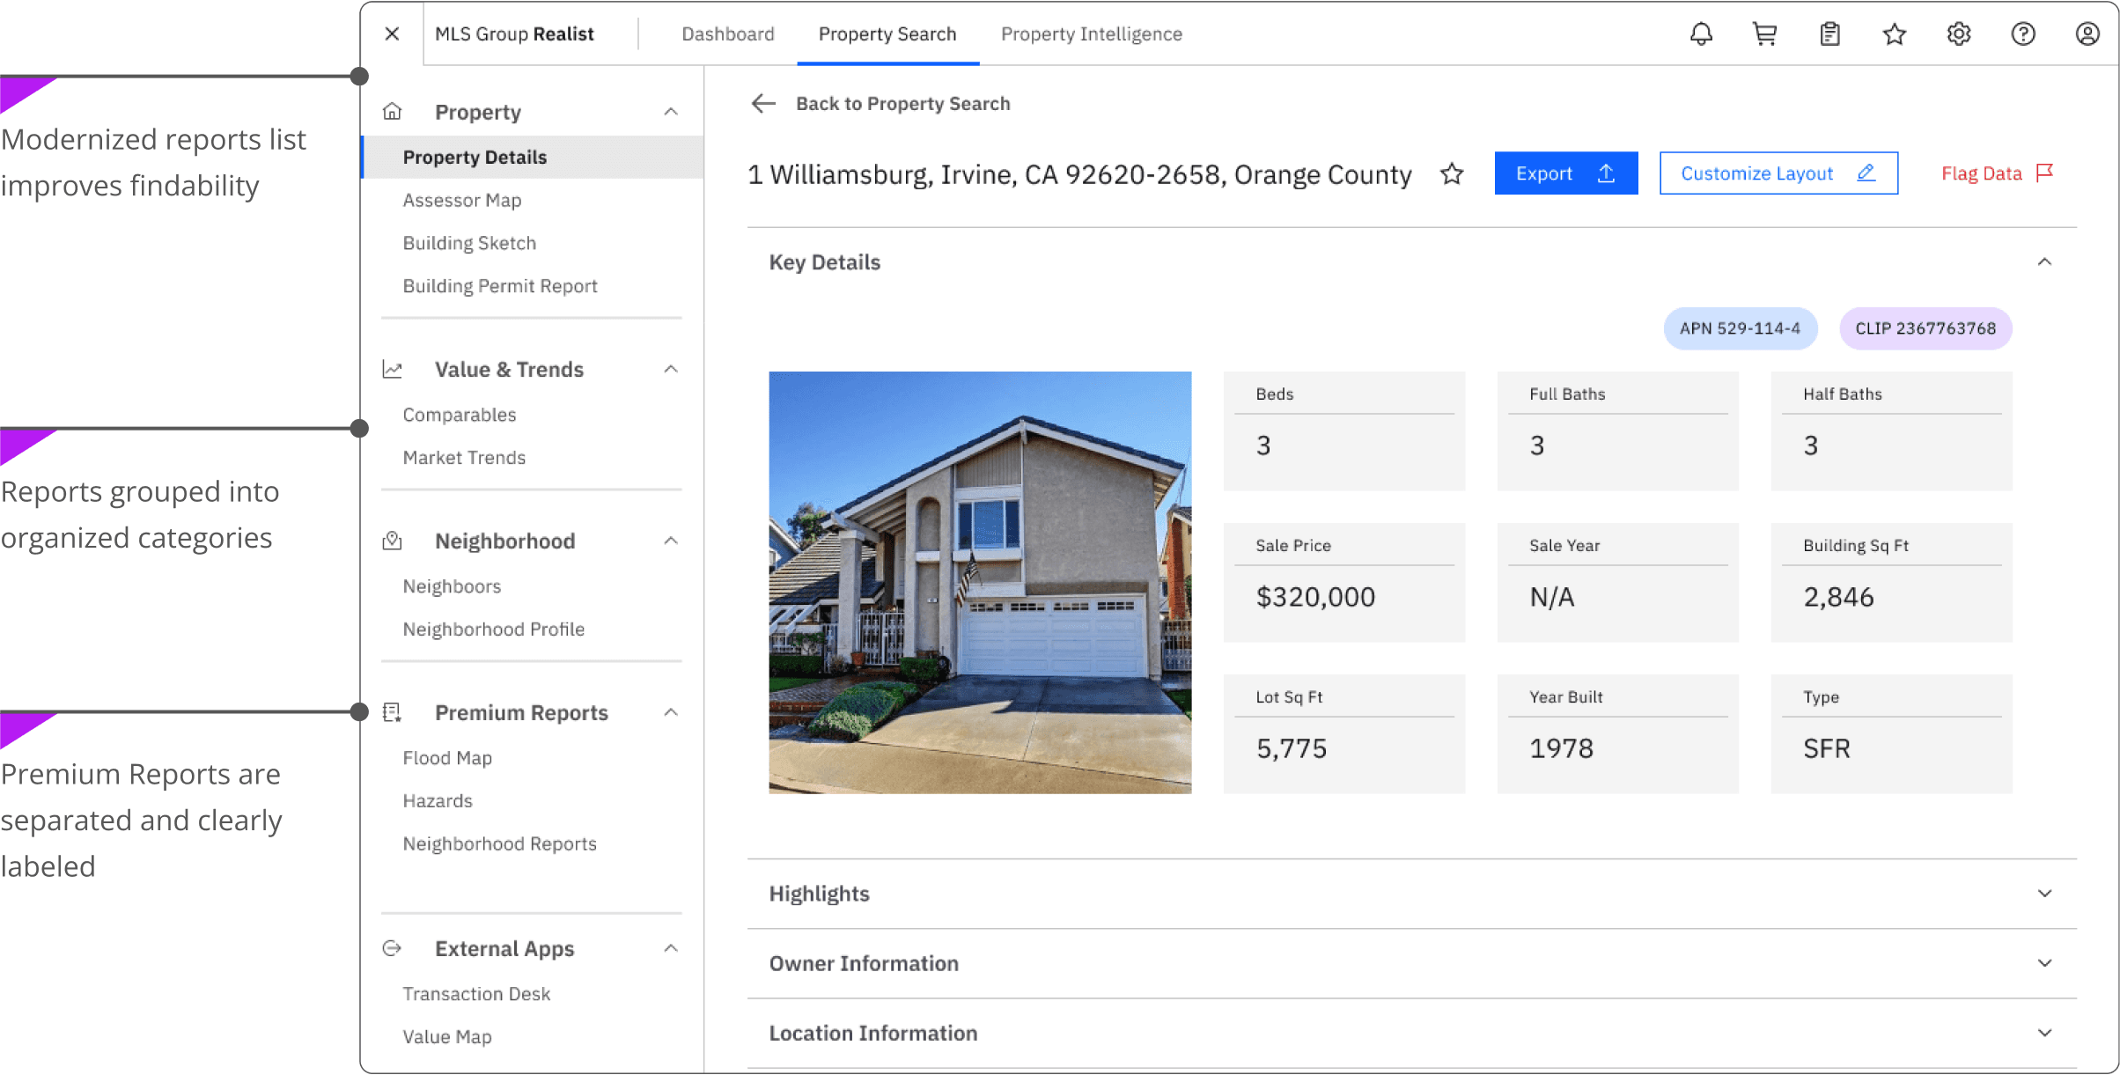Click the help question mark icon
The width and height of the screenshot is (2120, 1075).
[x=2023, y=33]
